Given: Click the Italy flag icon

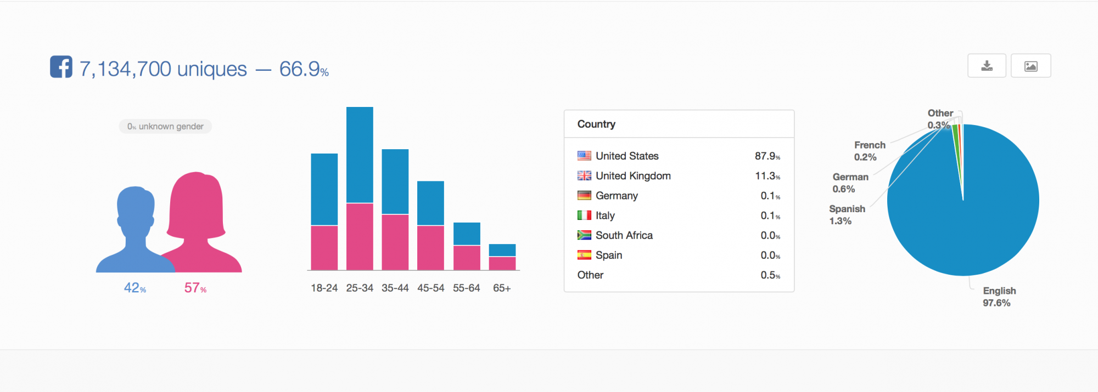Looking at the screenshot, I should (x=584, y=215).
